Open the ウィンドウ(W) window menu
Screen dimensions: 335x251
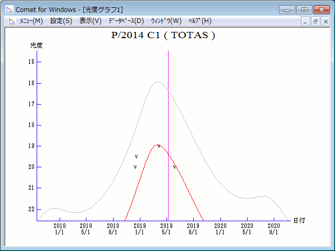click(x=166, y=21)
